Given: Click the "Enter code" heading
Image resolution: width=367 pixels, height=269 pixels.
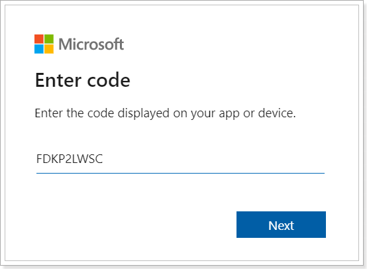Looking at the screenshot, I should [x=83, y=80].
